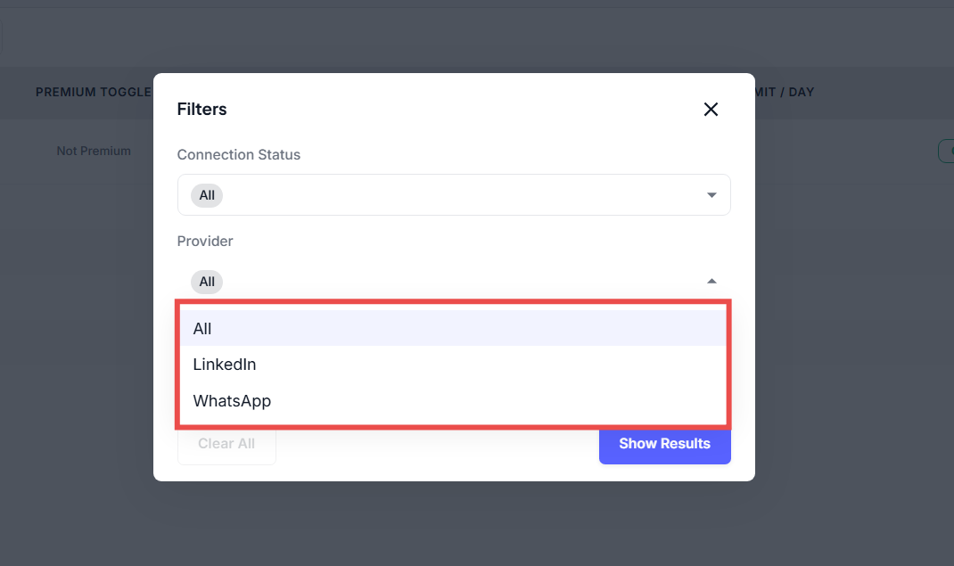Click the "All" chip in Provider field
The image size is (954, 566).
pos(207,282)
